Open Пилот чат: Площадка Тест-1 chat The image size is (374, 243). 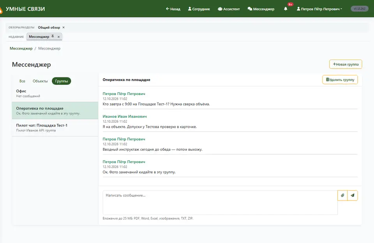tap(55, 128)
